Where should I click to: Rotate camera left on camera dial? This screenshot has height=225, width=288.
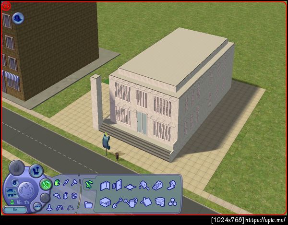(21, 191)
